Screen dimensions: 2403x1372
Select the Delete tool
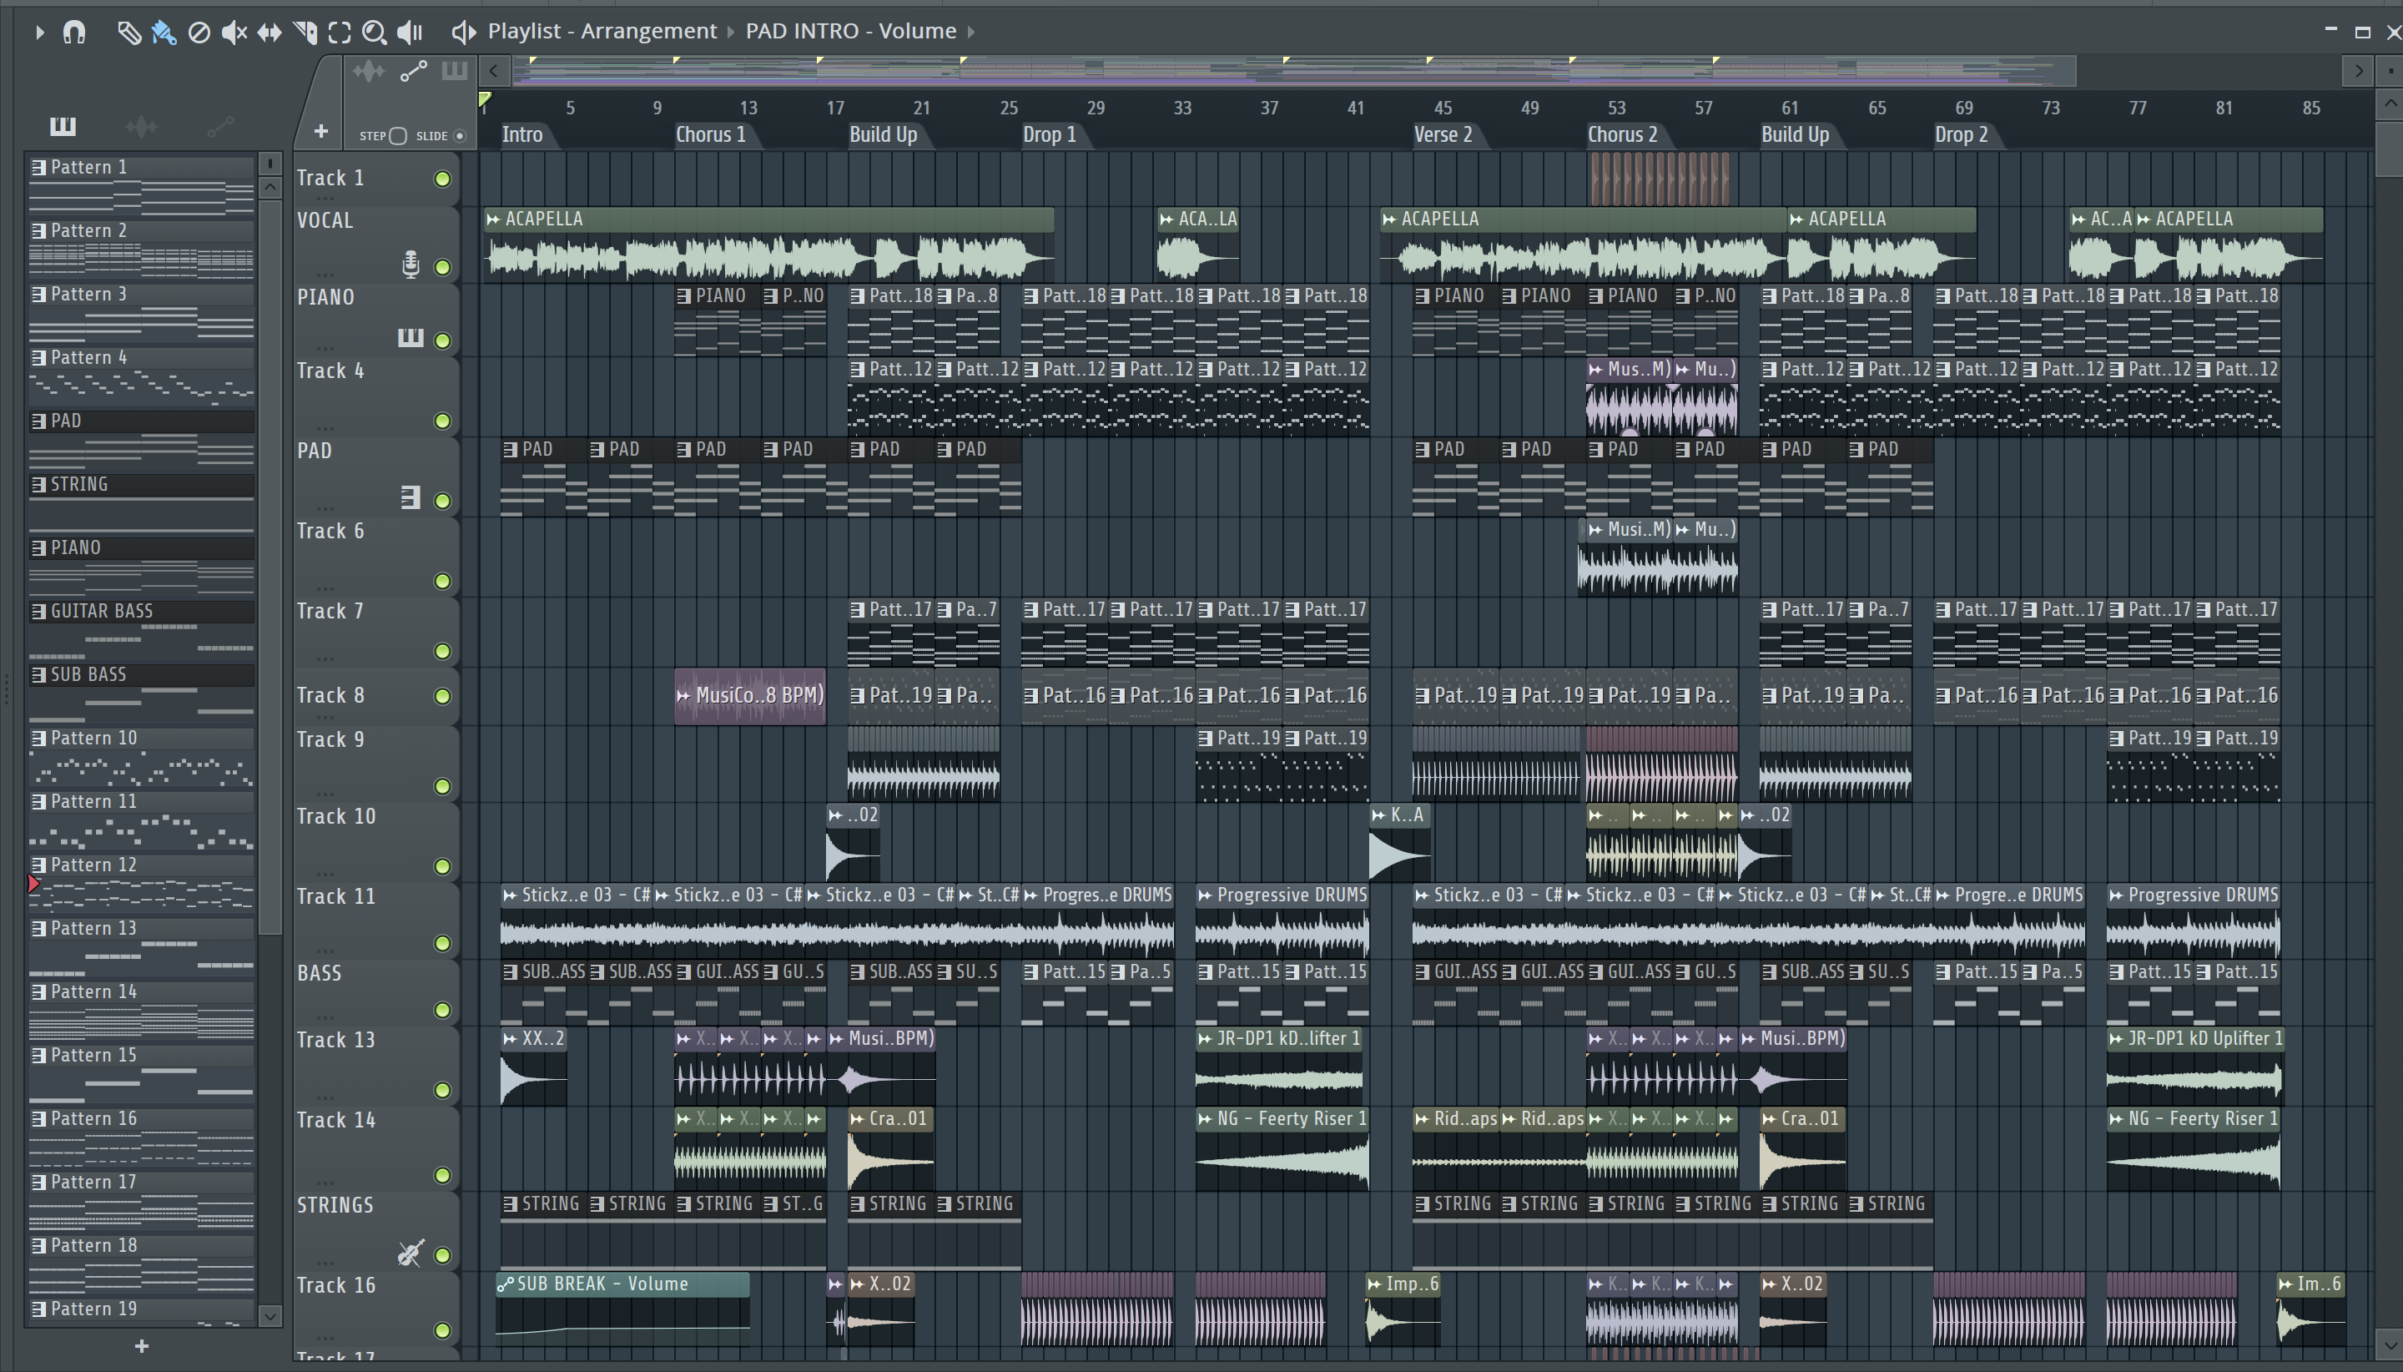click(x=199, y=32)
